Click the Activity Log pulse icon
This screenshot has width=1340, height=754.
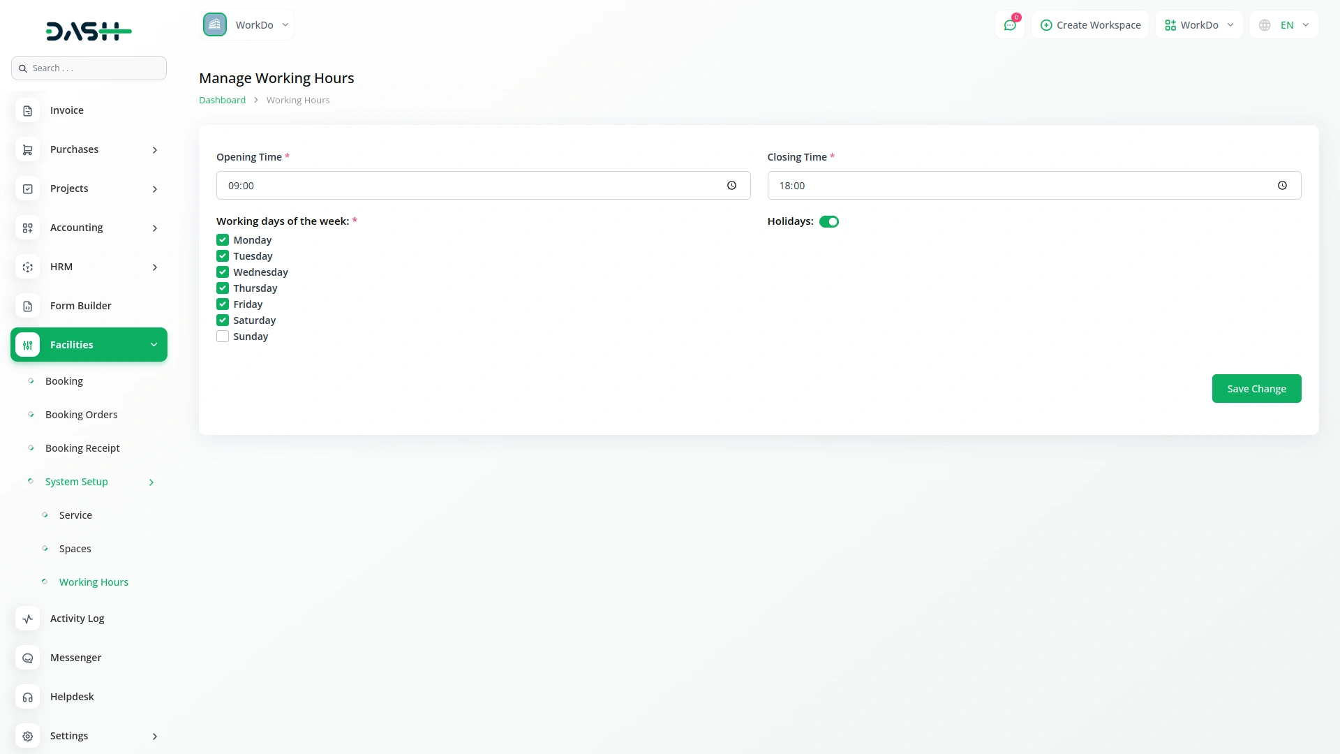click(x=28, y=619)
